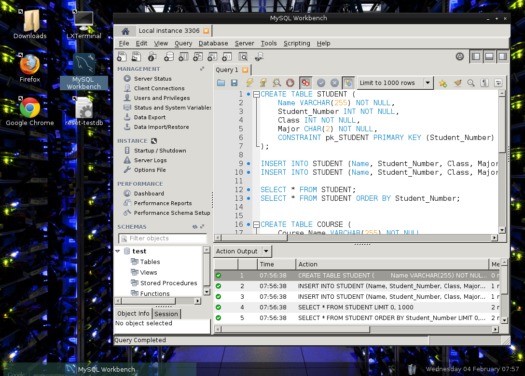Image resolution: width=525 pixels, height=376 pixels.
Task: Create a new schema icon
Action: [169, 56]
